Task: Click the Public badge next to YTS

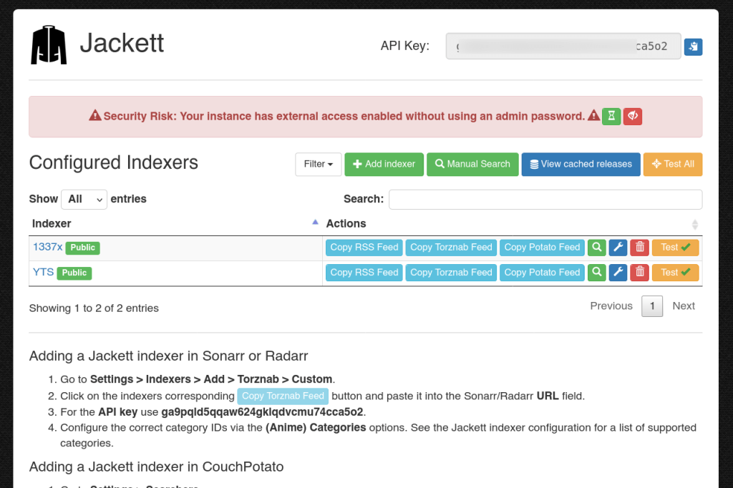Action: tap(74, 273)
